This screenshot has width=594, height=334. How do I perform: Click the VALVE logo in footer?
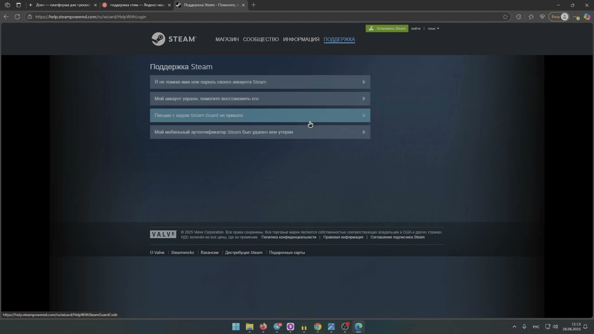tap(163, 234)
